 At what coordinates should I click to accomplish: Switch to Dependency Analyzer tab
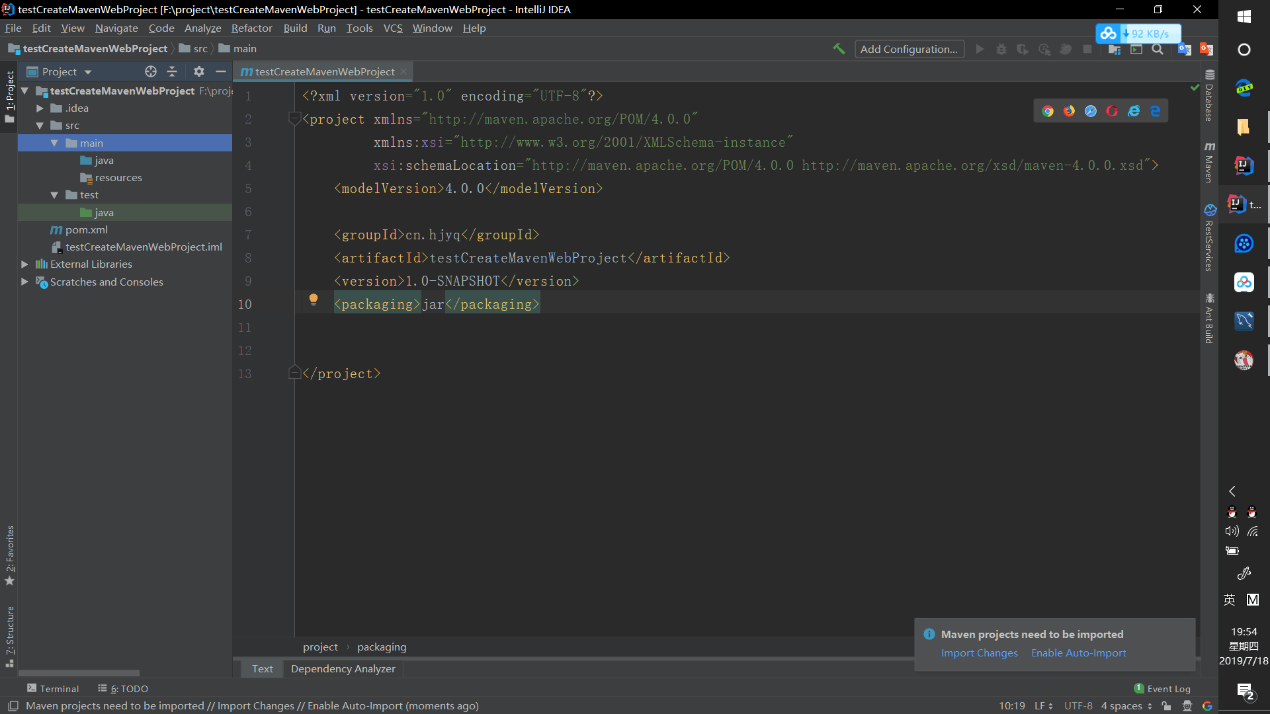[343, 668]
